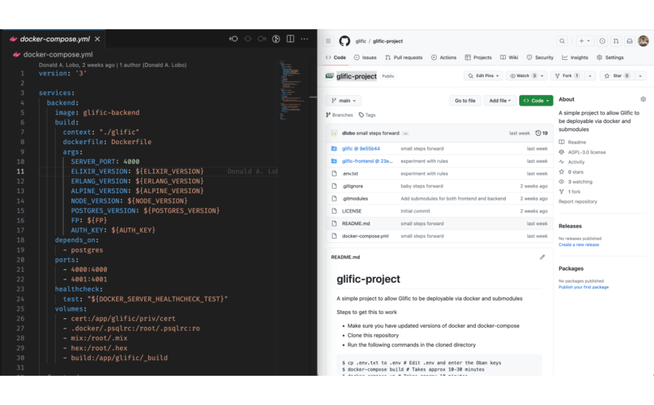Open the notifications inbox icon
The height and width of the screenshot is (405, 654).
[629, 41]
